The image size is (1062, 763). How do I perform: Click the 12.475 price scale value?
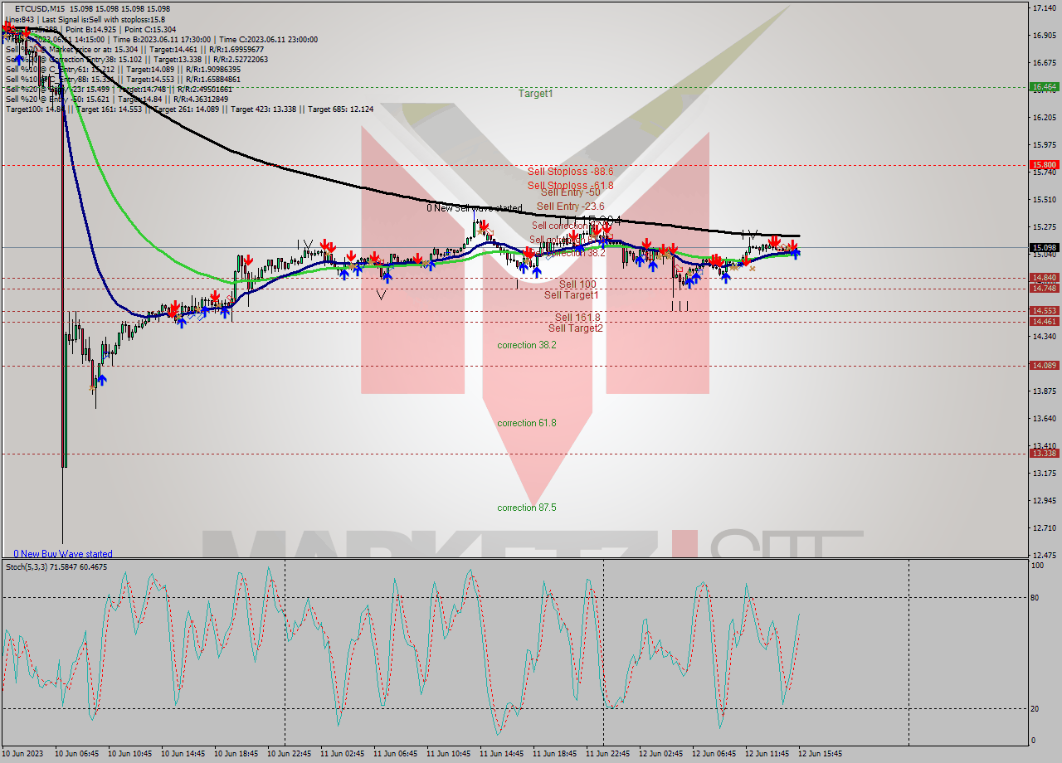tap(1044, 555)
